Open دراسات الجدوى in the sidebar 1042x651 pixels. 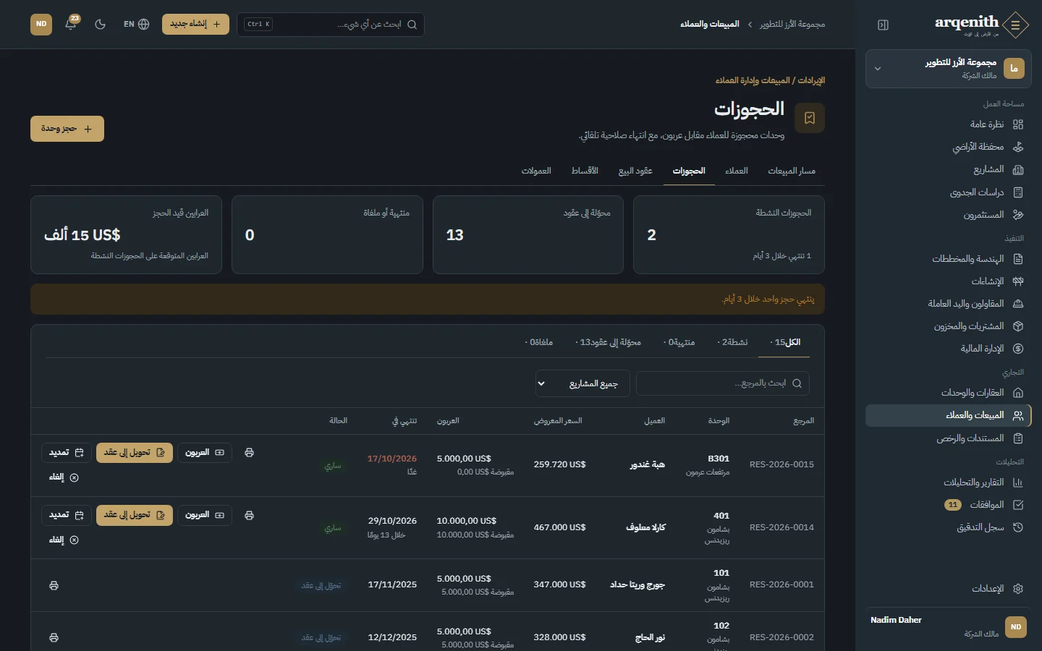949,192
